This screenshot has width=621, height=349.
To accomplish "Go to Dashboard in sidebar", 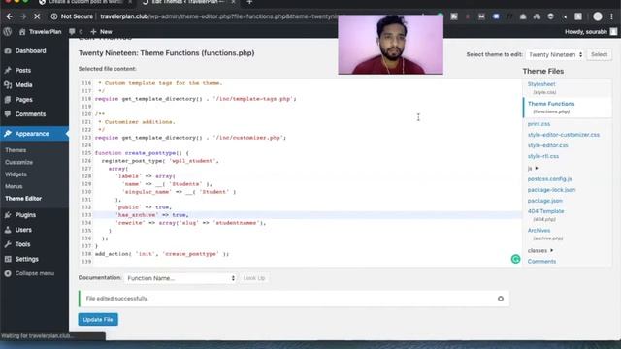I will pos(30,51).
